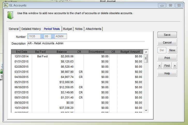Click the Encumbered column header
The image size is (188, 125).
pyautogui.click(x=96, y=52)
